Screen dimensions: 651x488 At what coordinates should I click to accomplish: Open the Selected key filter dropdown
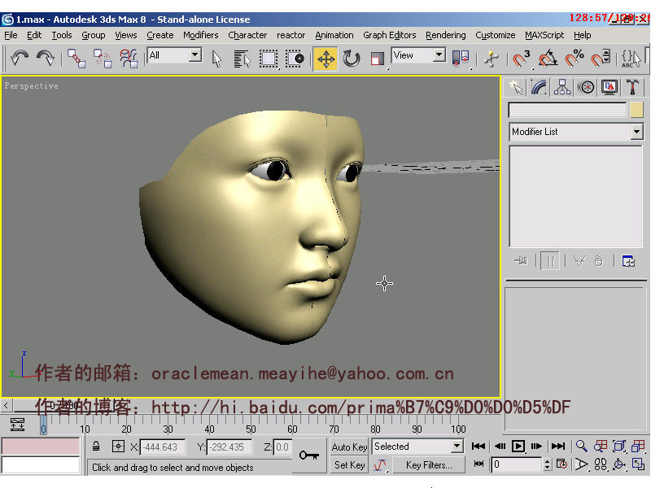pyautogui.click(x=417, y=447)
